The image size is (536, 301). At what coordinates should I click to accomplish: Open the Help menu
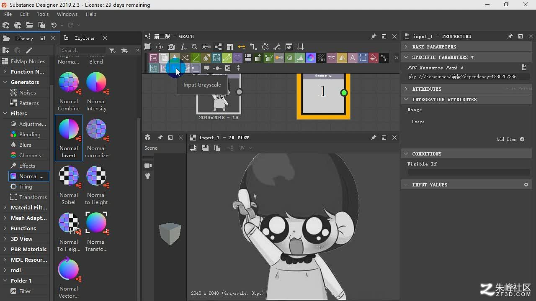click(91, 14)
